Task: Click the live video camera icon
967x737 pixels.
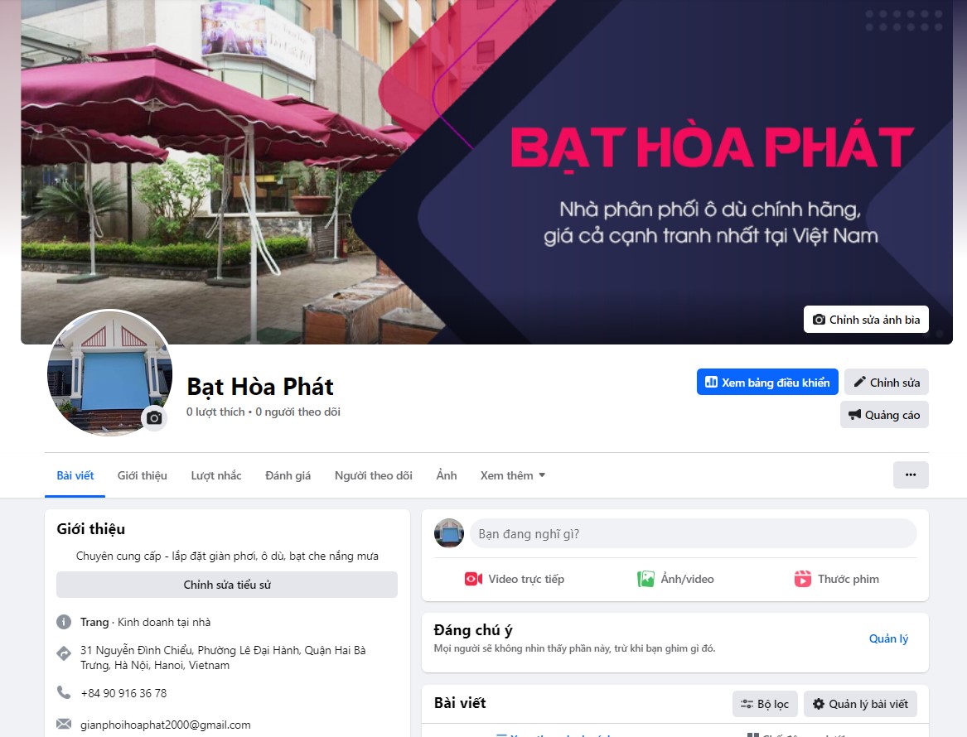Action: coord(473,579)
